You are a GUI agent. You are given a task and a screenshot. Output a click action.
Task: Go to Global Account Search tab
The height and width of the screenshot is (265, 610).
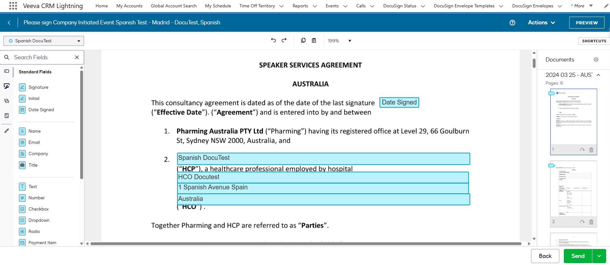[x=174, y=6]
